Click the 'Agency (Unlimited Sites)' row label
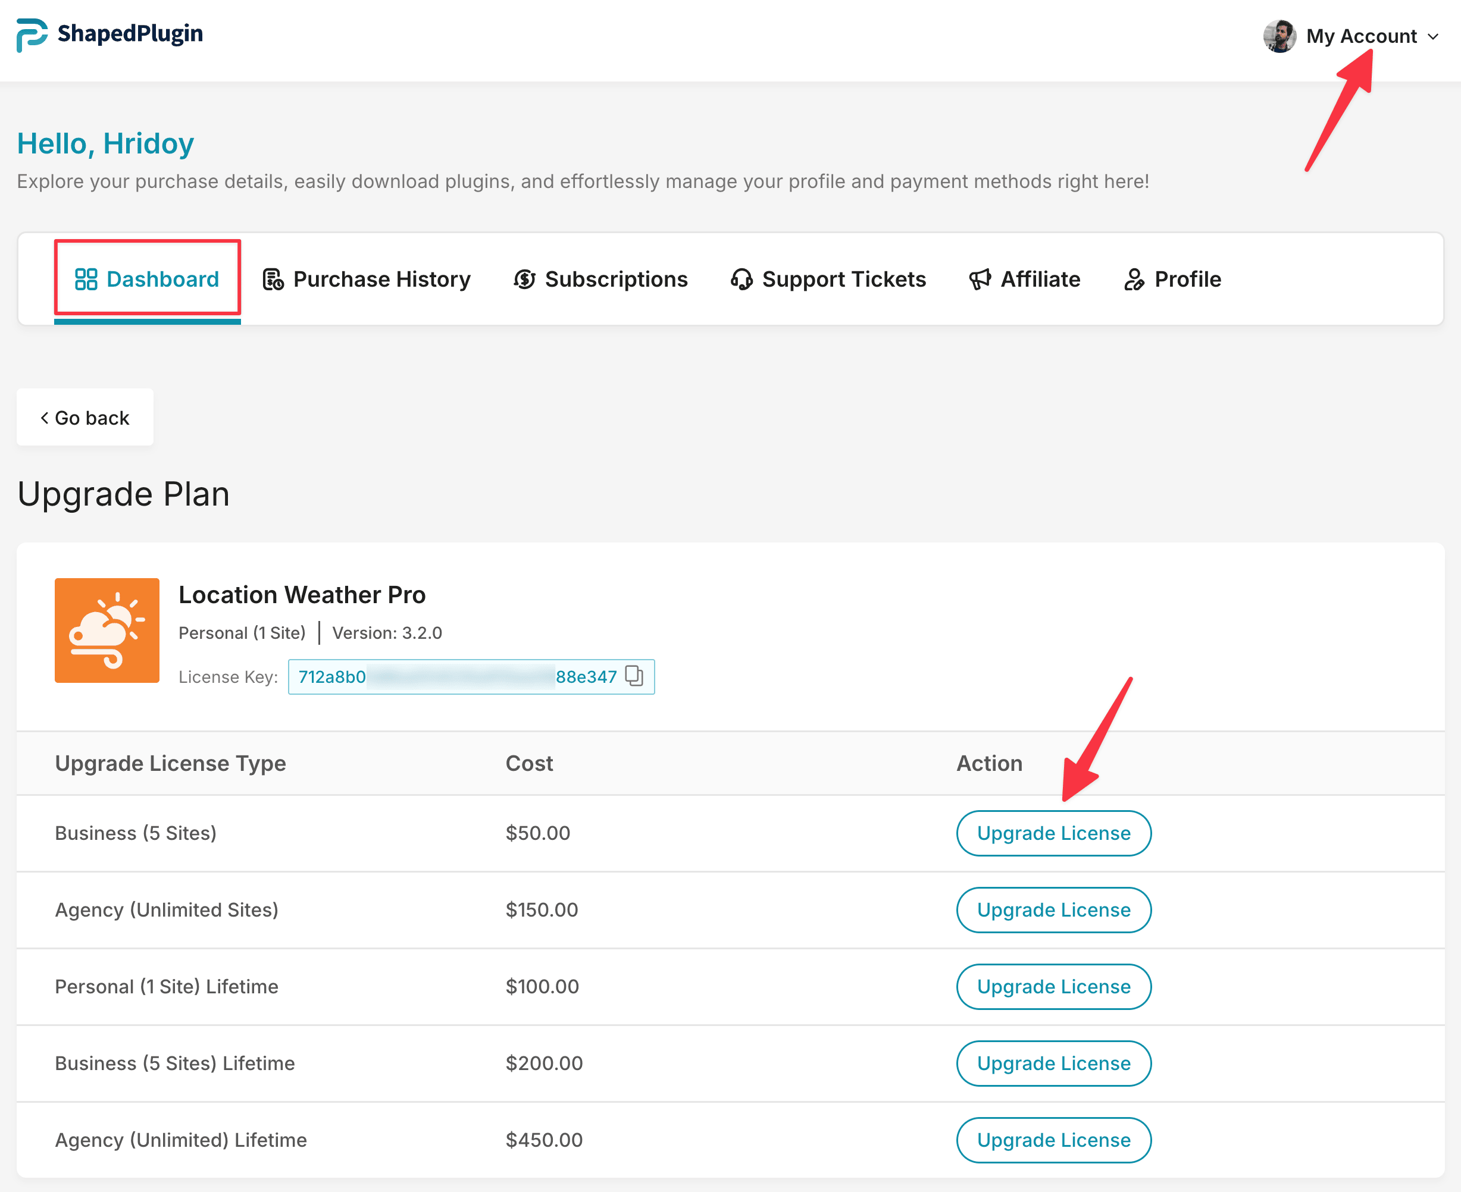This screenshot has height=1192, width=1461. [x=167, y=911]
